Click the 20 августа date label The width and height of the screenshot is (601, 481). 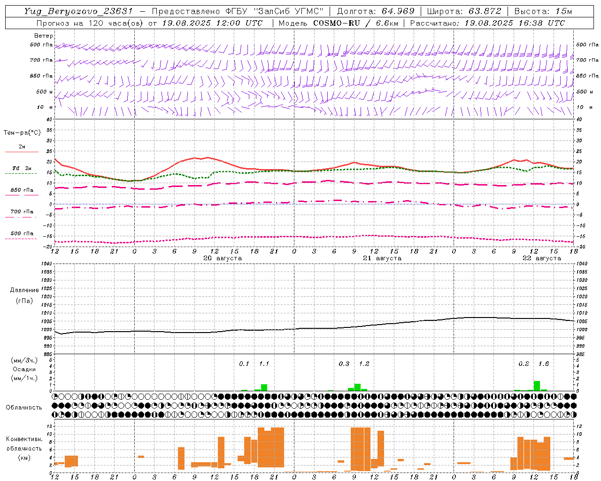[x=223, y=258]
